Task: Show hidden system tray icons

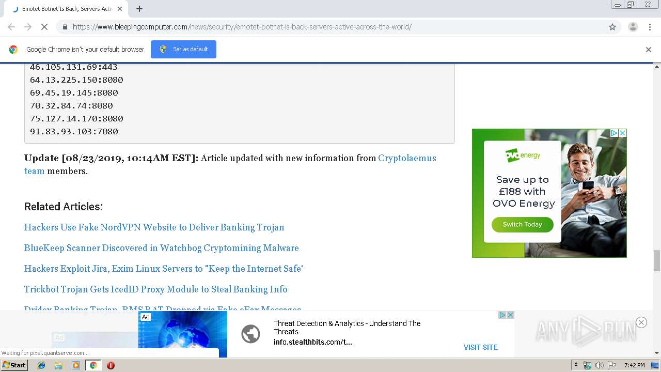Action: tap(576, 365)
